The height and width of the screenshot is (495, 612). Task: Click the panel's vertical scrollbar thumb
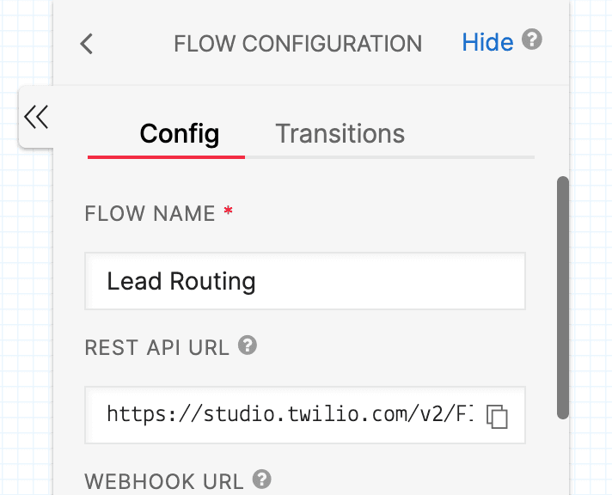(563, 296)
